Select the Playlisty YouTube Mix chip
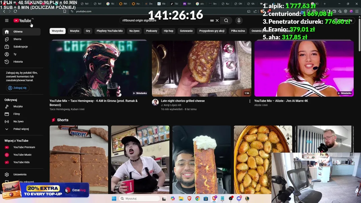Screen dimensions: 361x203 (110, 31)
